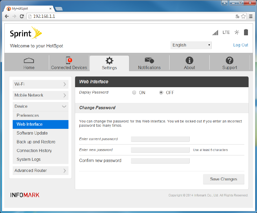Click the Log Out link

point(241,45)
